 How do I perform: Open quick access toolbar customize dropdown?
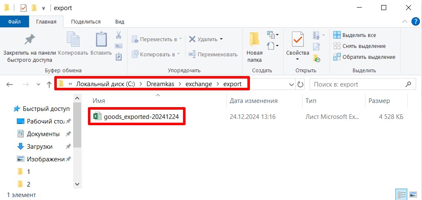tap(43, 8)
